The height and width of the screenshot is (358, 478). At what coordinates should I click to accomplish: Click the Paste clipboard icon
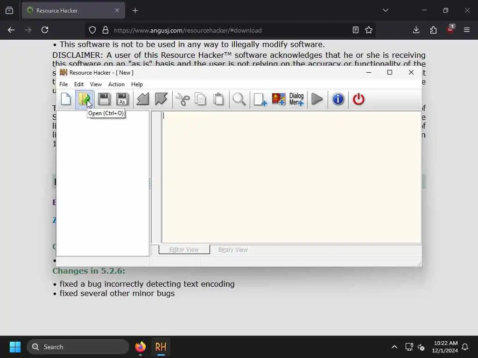(x=218, y=99)
